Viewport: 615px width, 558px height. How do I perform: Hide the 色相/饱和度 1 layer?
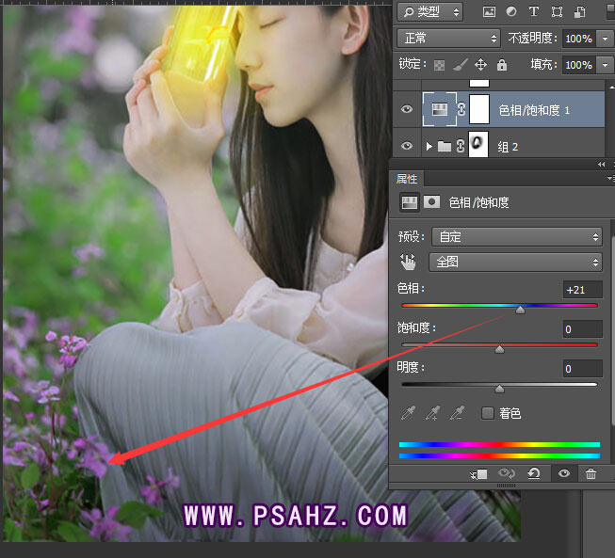[407, 110]
